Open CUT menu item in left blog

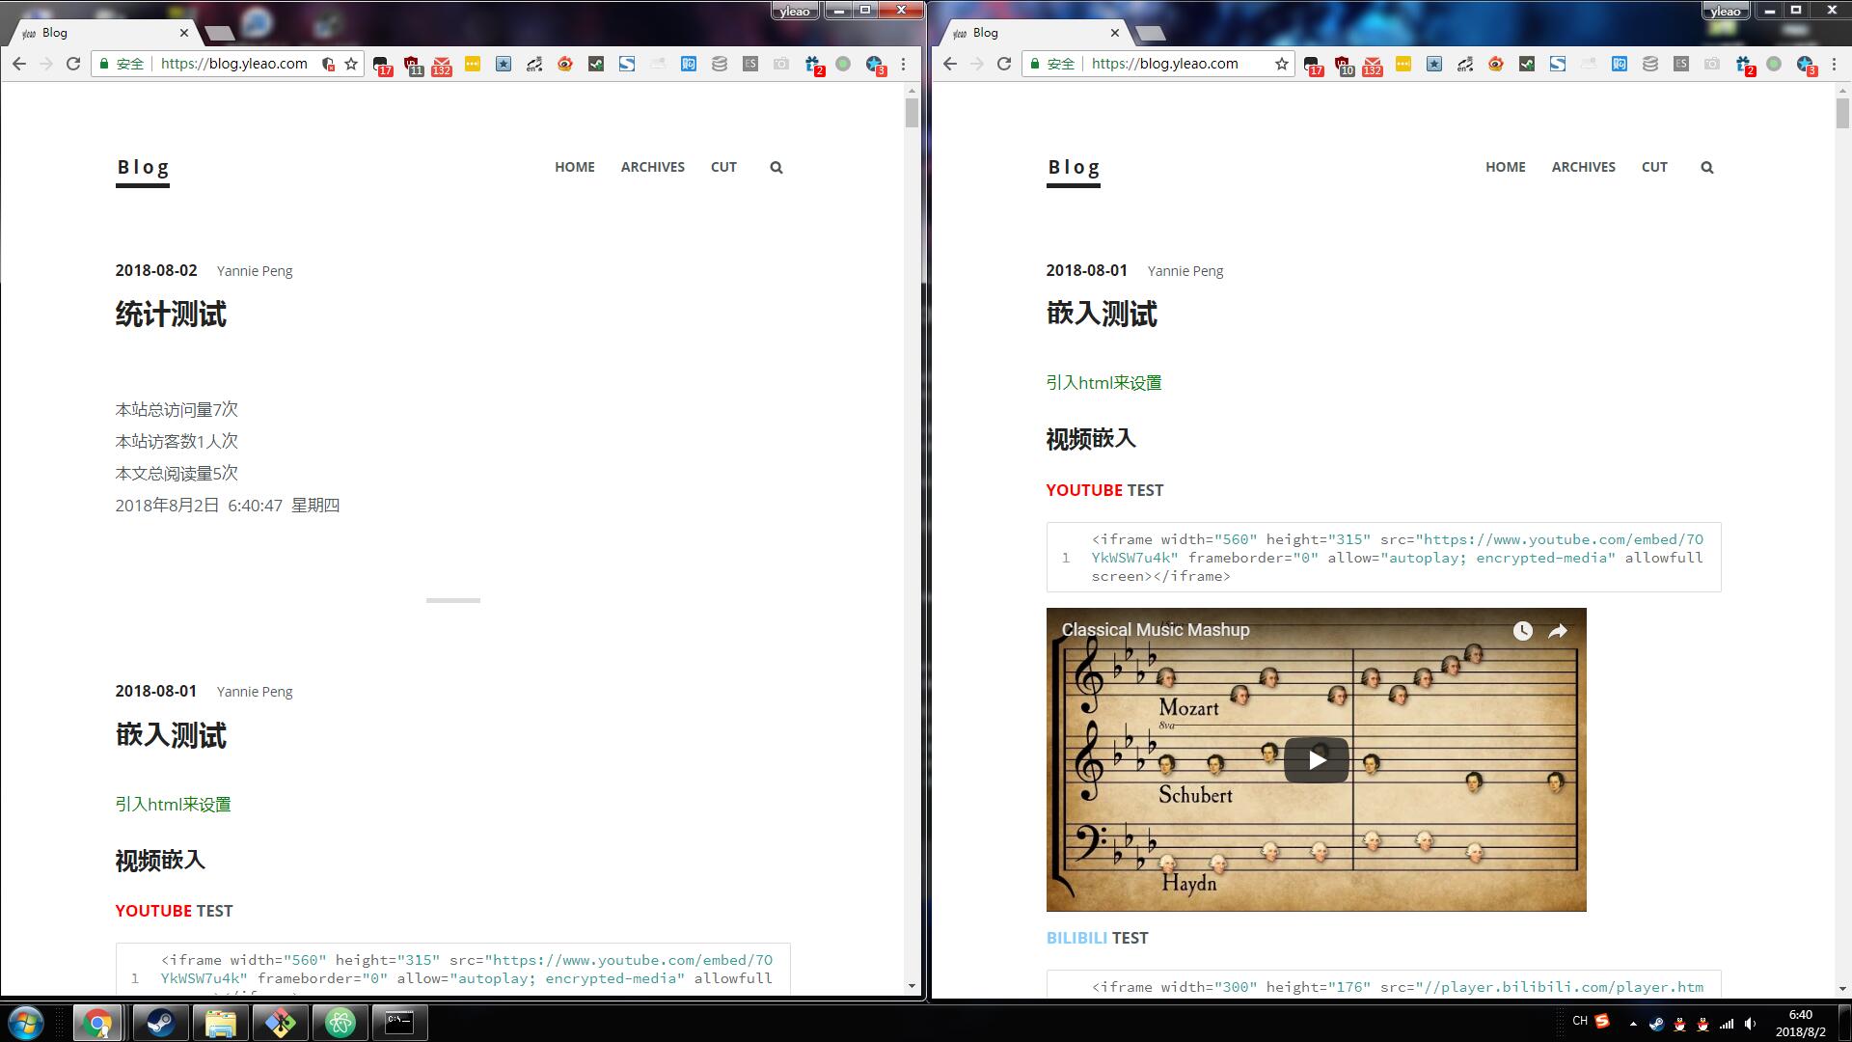click(x=723, y=167)
